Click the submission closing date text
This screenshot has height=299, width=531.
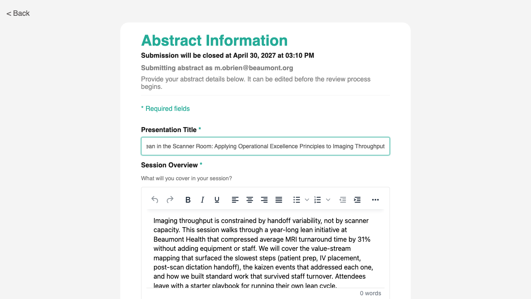click(227, 55)
